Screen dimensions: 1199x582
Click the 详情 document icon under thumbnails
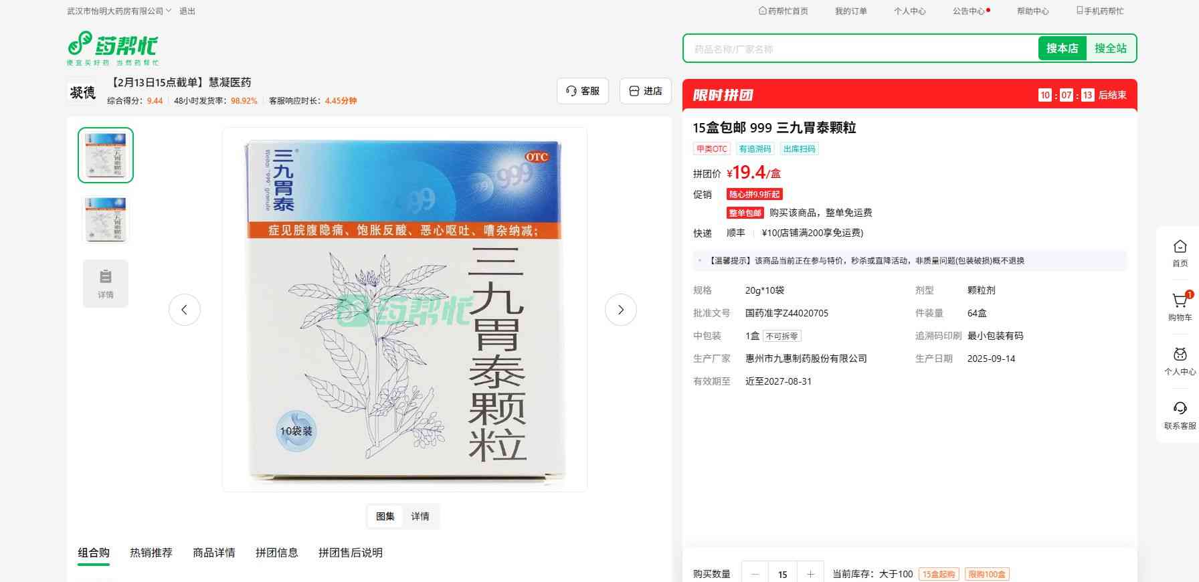[x=106, y=284]
